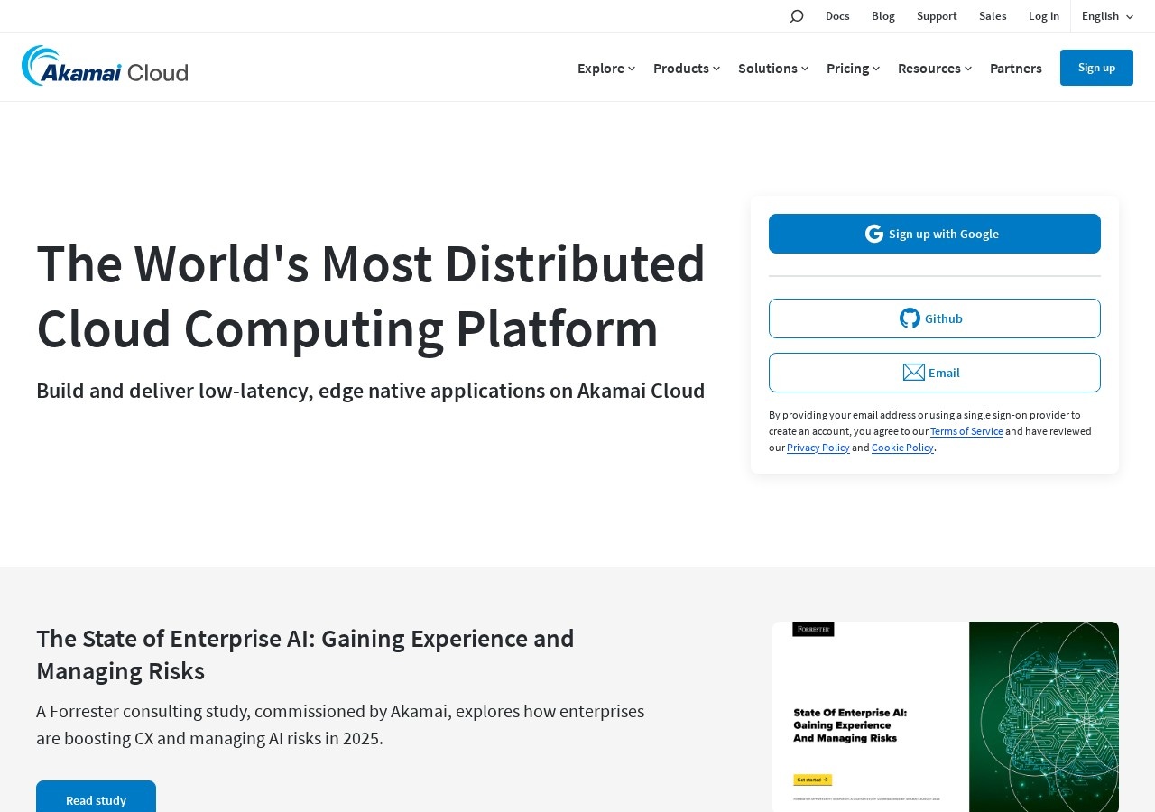Go to the Blog page
The image size is (1155, 812).
coord(883,16)
